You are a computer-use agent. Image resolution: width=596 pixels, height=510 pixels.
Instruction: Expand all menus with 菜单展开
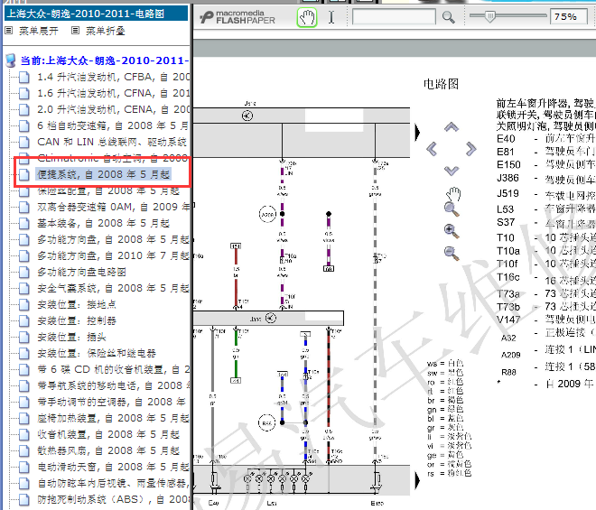pyautogui.click(x=39, y=31)
